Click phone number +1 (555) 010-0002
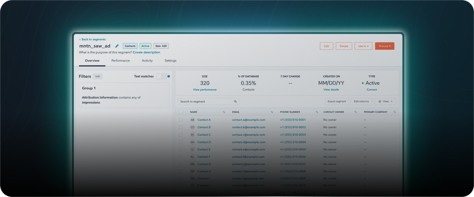Screen dimensions: 474x197 (x=293, y=127)
